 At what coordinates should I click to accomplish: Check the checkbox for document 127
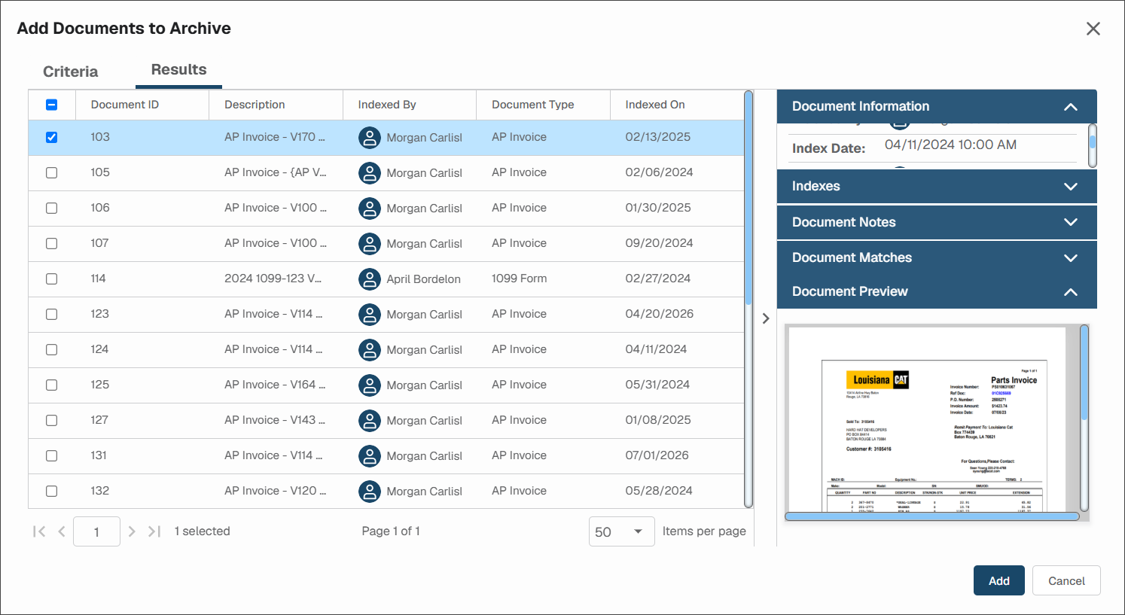pyautogui.click(x=51, y=420)
